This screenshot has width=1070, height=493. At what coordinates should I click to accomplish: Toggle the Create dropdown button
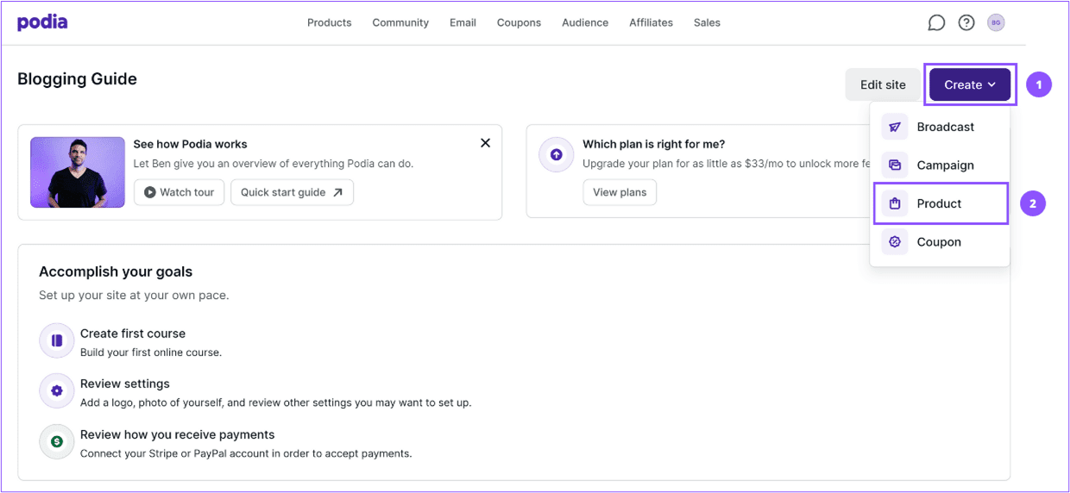970,84
